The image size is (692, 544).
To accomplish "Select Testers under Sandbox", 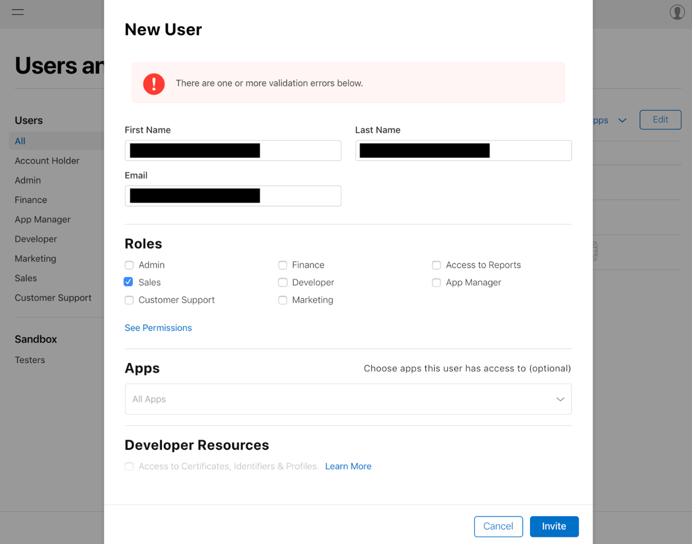I will (29, 360).
